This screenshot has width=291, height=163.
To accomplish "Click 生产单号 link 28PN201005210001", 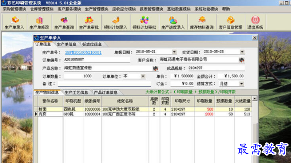I will pos(83,52).
